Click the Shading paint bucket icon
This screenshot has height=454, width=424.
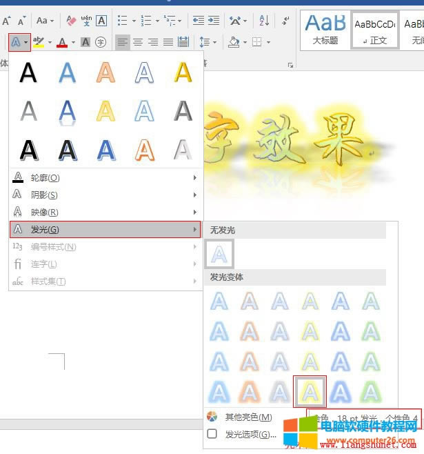(x=234, y=42)
